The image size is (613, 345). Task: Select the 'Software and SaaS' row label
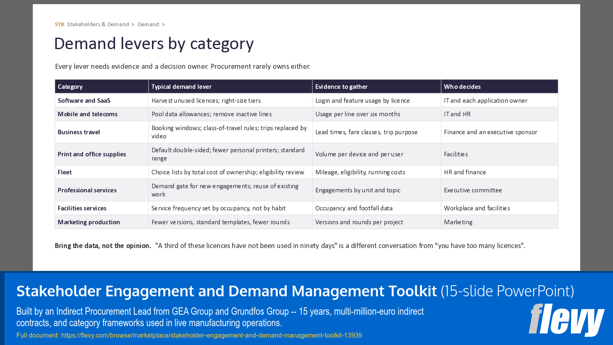pyautogui.click(x=84, y=101)
